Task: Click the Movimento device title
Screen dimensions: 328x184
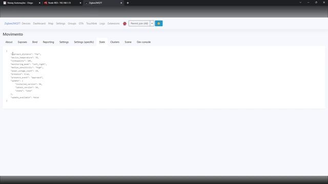Action: pyautogui.click(x=13, y=34)
